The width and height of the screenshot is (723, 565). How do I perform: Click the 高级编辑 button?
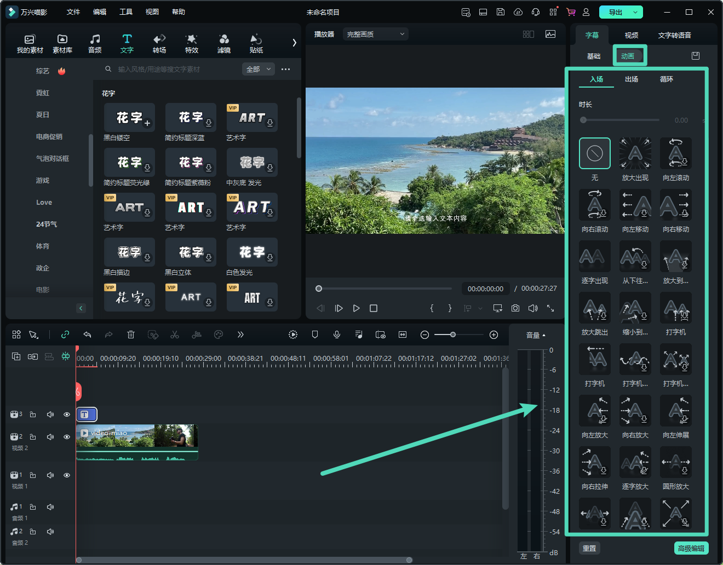click(691, 548)
